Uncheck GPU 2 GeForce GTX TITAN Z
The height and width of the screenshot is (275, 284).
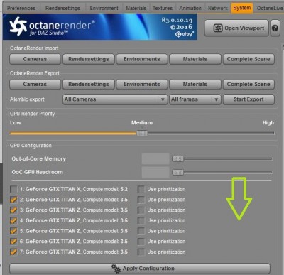point(13,200)
